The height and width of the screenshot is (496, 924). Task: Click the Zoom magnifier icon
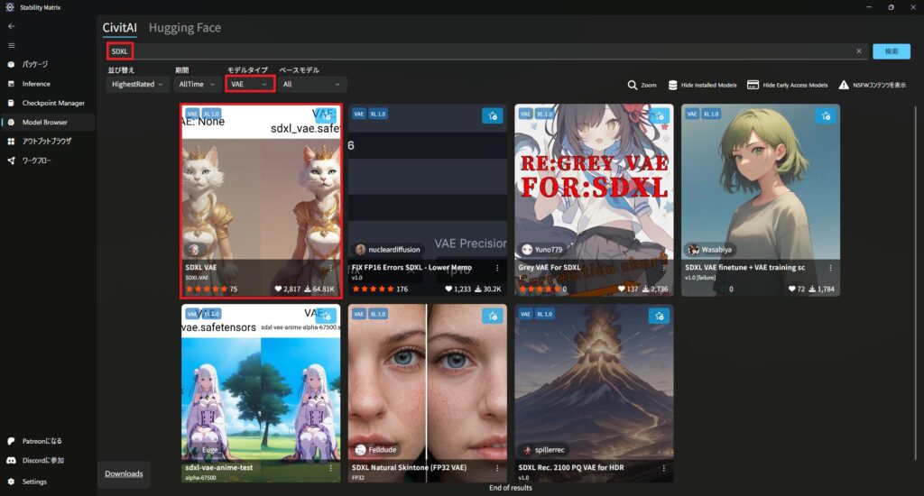pyautogui.click(x=633, y=85)
